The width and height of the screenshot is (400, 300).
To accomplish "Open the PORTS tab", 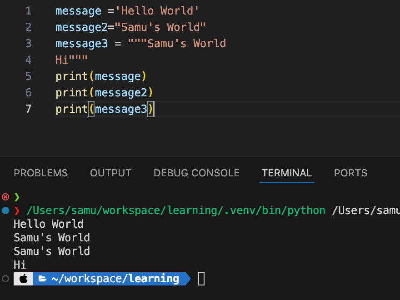I will pos(350,173).
